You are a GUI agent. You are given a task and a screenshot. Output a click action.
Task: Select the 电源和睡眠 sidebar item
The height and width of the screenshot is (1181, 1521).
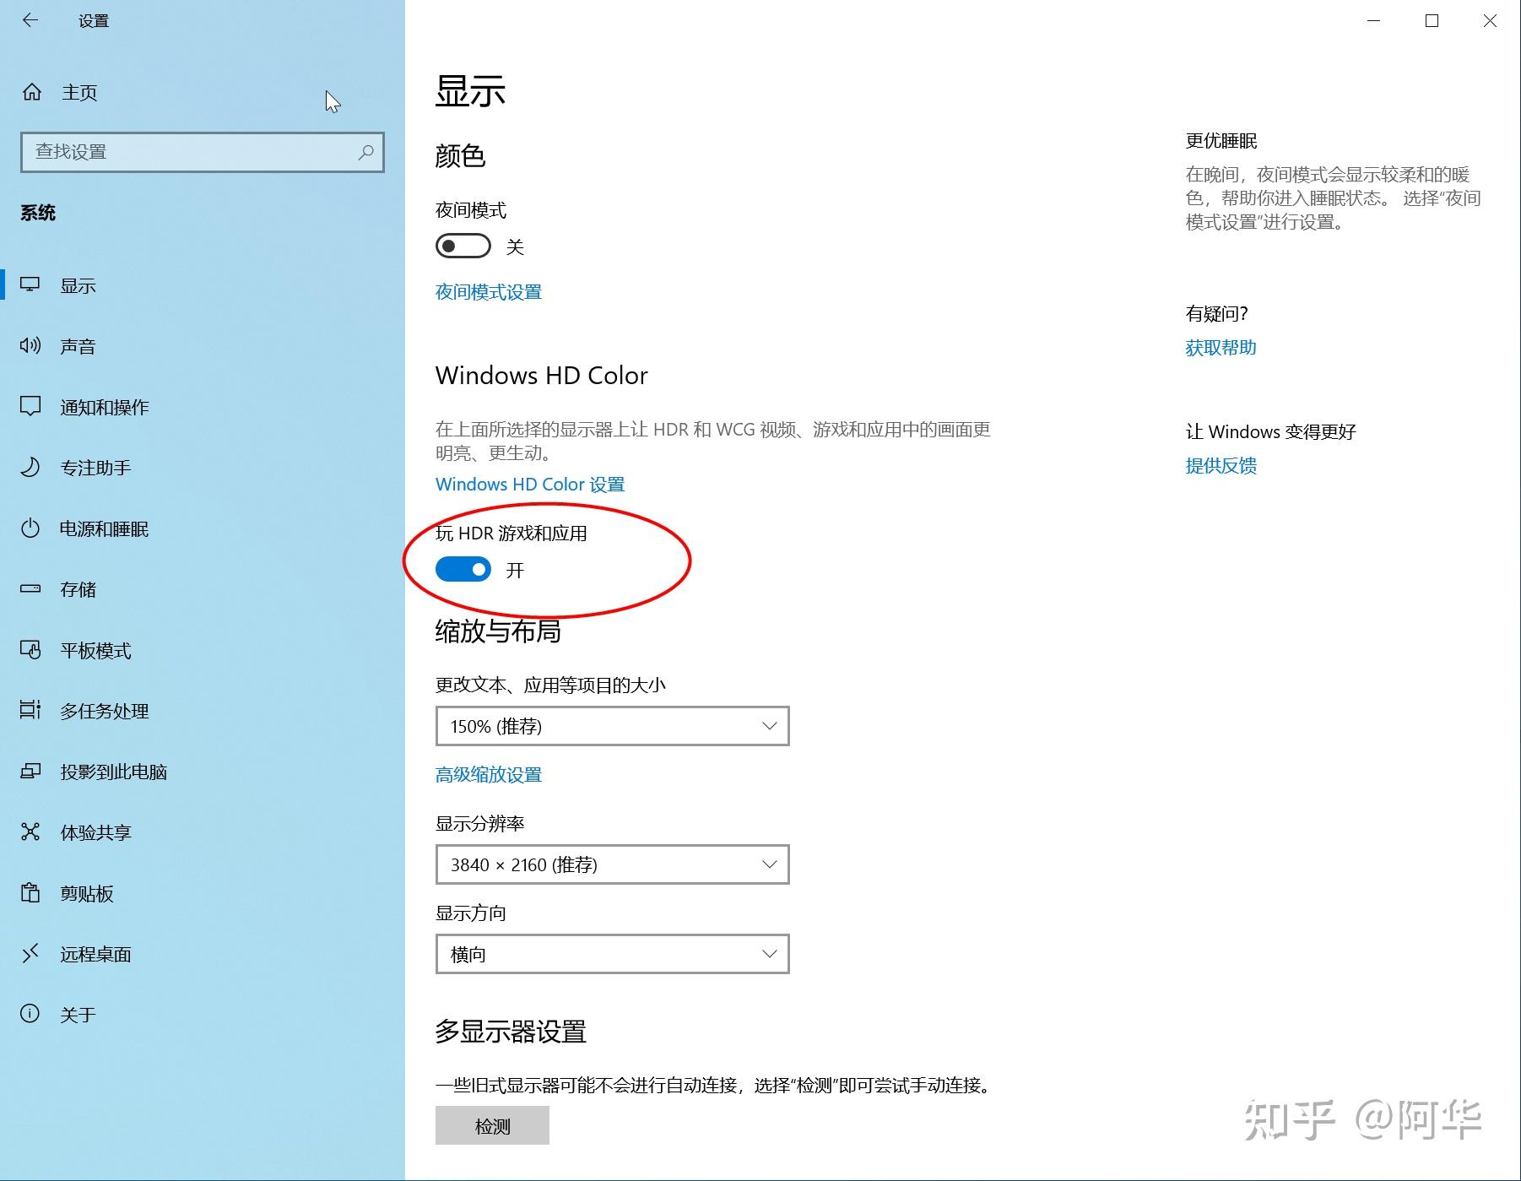[203, 528]
